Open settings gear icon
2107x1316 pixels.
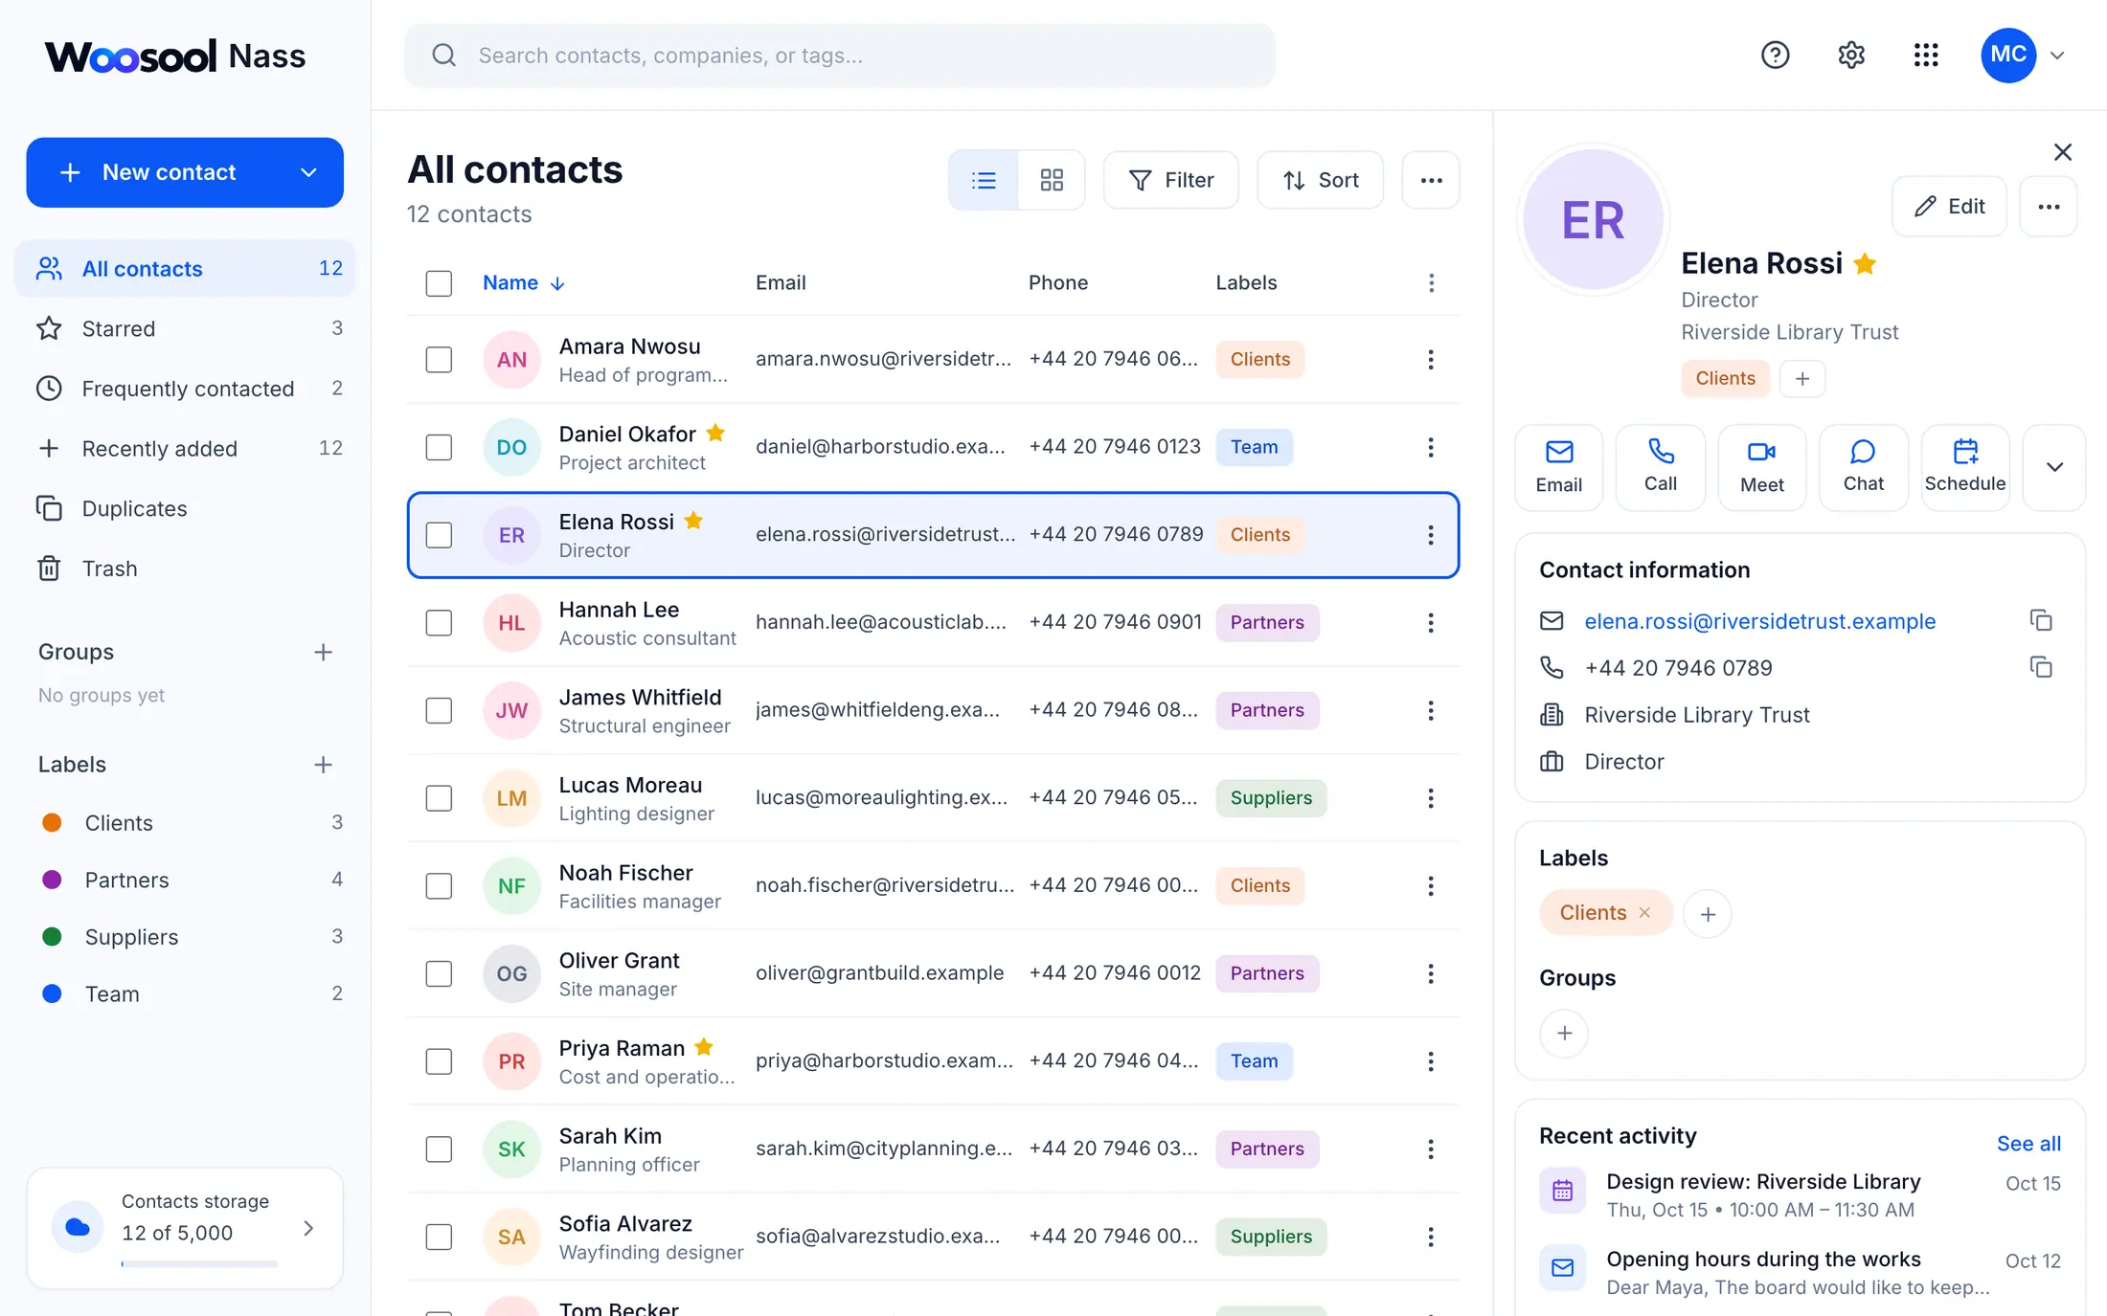click(x=1850, y=56)
